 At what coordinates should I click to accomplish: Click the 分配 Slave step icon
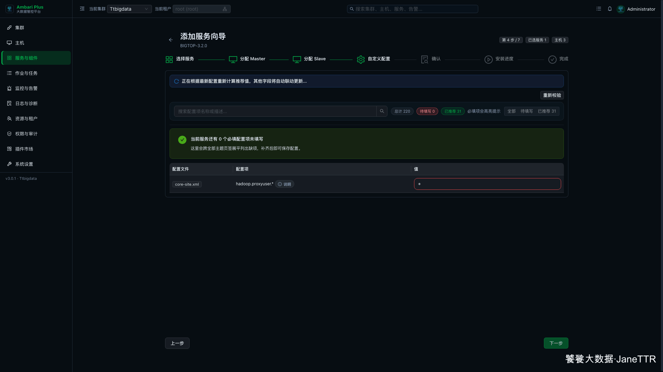[x=297, y=60]
